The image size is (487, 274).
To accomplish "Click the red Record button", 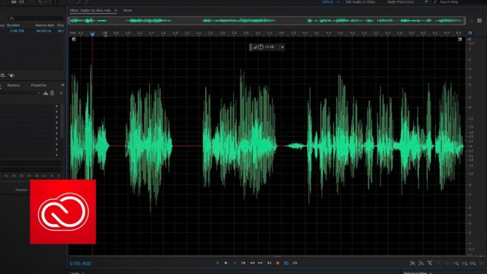I will coord(278,263).
